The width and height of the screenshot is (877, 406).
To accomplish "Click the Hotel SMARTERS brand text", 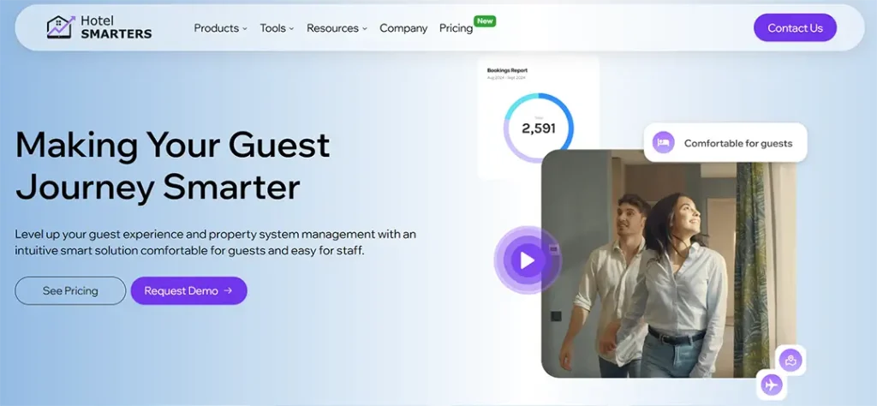I will coord(116,27).
